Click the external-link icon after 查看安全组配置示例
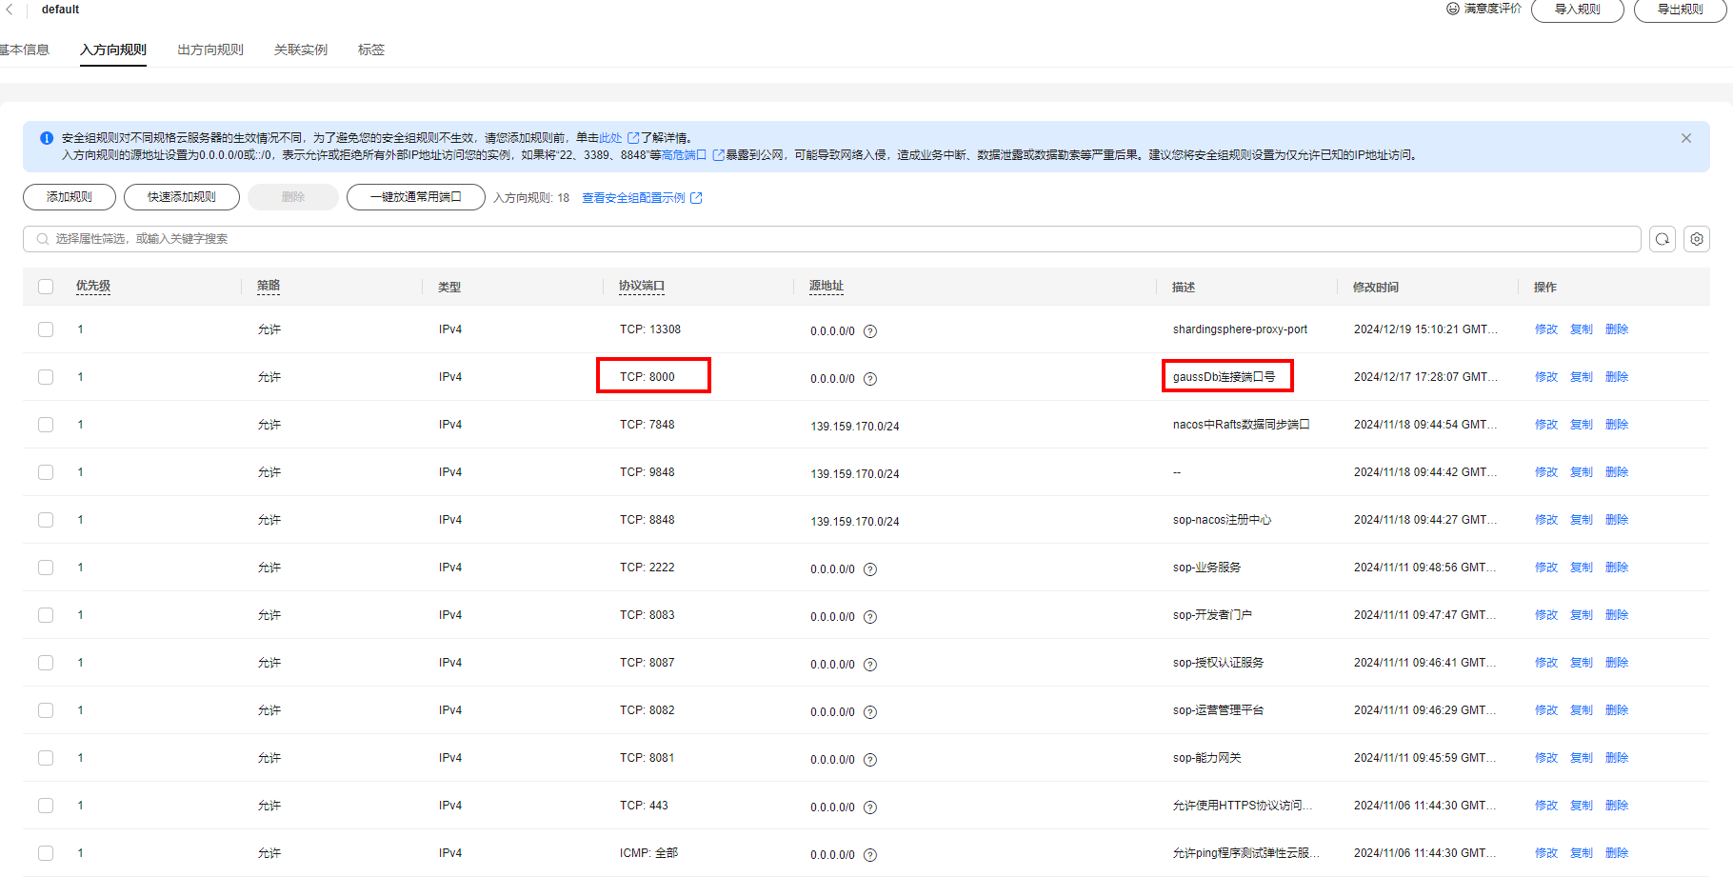Image resolution: width=1733 pixels, height=877 pixels. coord(696,198)
